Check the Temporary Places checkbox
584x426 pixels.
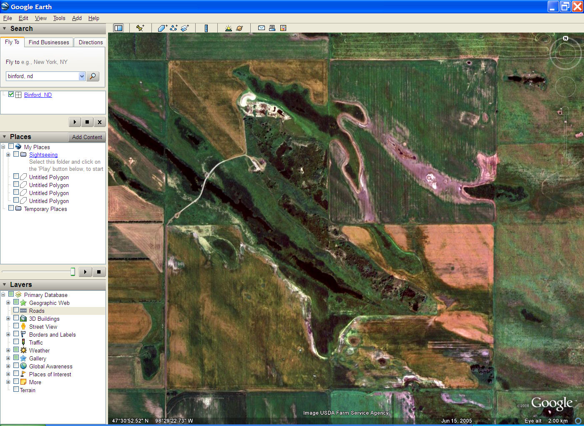(11, 208)
